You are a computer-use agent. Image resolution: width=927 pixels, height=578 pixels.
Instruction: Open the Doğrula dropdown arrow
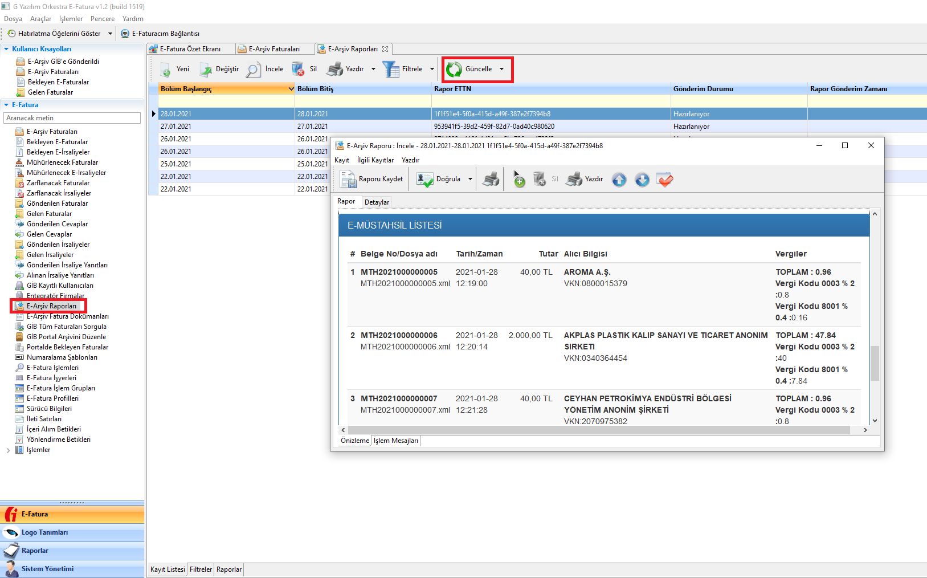pos(470,180)
